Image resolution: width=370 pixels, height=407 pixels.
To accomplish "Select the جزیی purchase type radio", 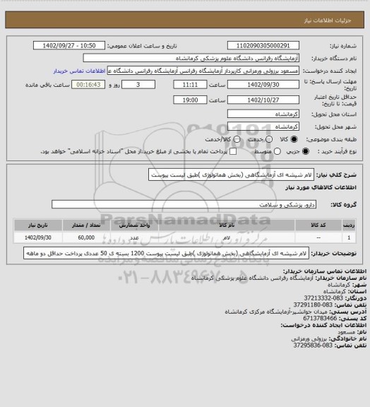I will pyautogui.click(x=306, y=151).
